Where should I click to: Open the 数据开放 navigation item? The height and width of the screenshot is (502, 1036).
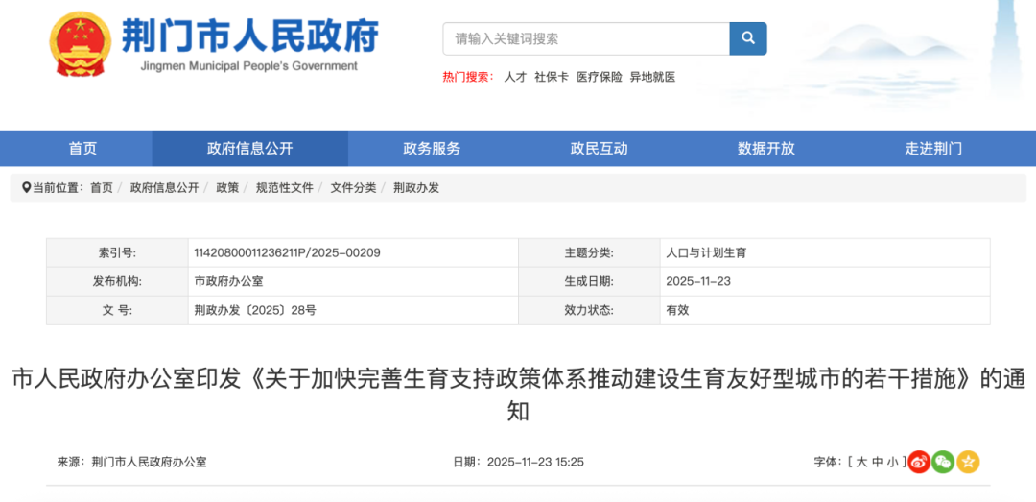pos(765,149)
